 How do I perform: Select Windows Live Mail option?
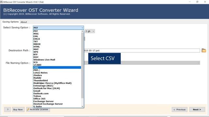coord(57,60)
